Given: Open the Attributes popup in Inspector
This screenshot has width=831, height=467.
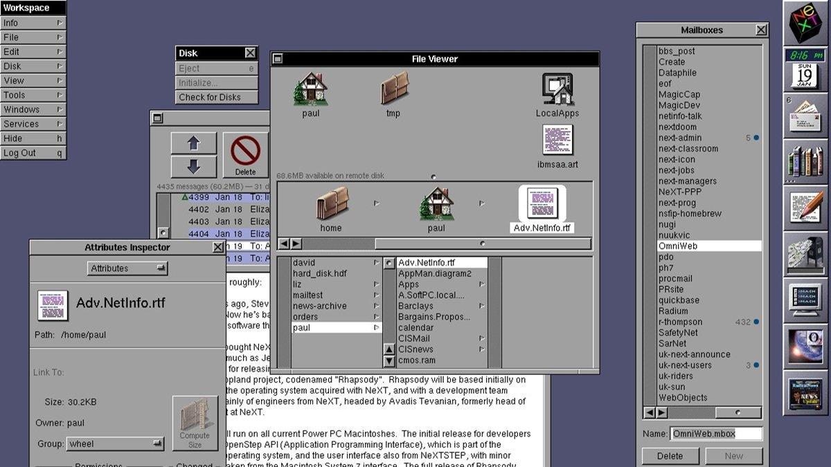Looking at the screenshot, I should [128, 268].
